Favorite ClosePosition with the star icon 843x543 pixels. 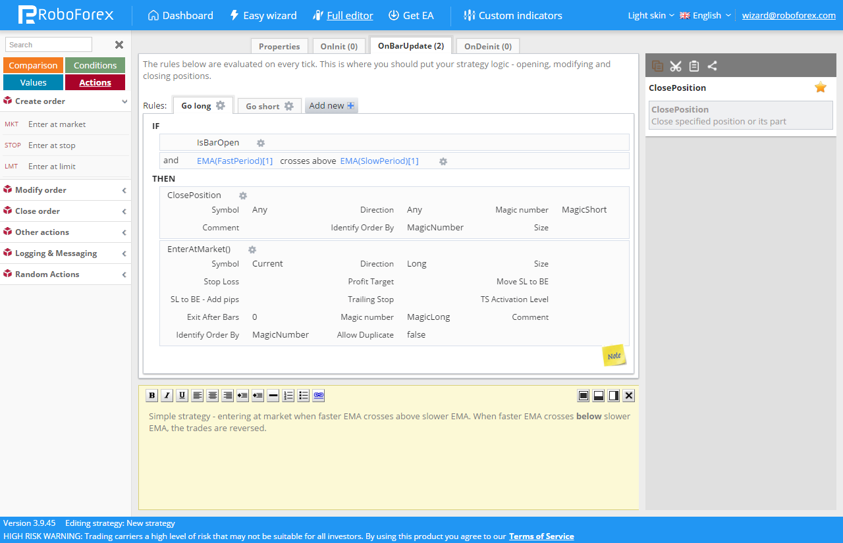click(820, 88)
